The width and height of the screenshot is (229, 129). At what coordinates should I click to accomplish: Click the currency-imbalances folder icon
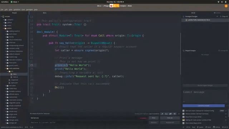coord(8,51)
